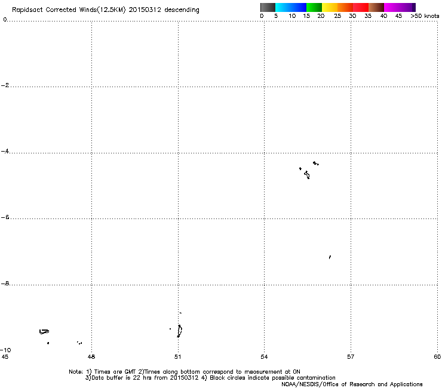Click the blue 5-15 knots color band

point(291,7)
